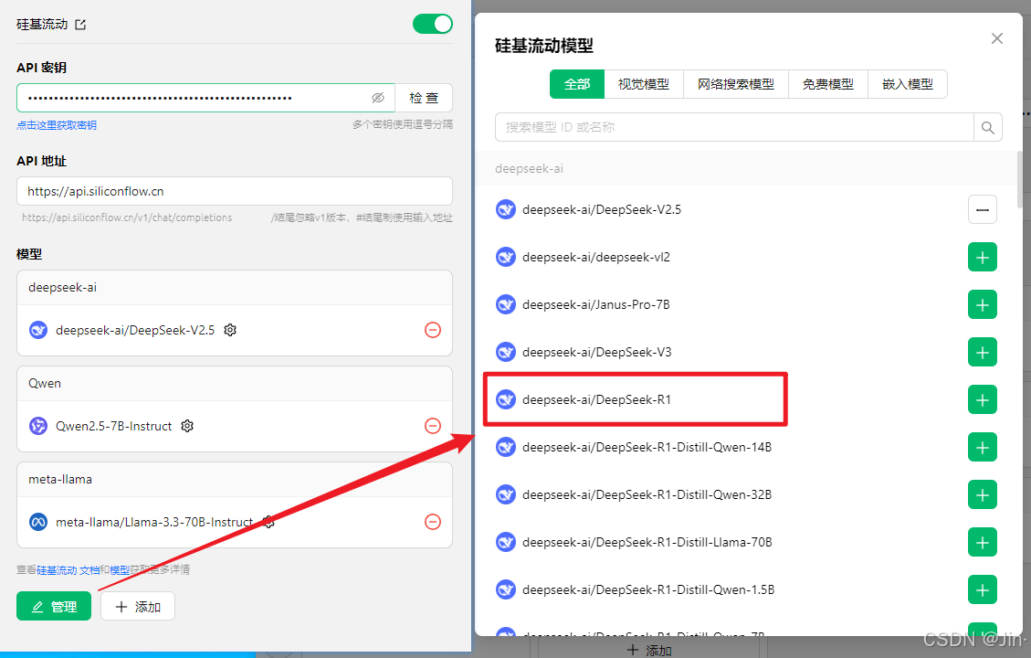
Task: Open settings gear for meta-llama/Llama-3.3-70B-Instruct
Action: (268, 523)
